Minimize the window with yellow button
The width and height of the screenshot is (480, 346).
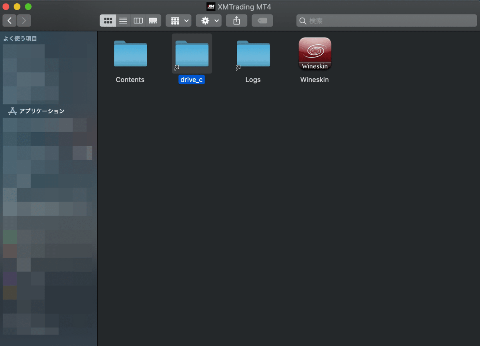pyautogui.click(x=17, y=7)
